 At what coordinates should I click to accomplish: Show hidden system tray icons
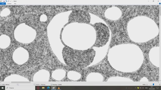click(136, 88)
